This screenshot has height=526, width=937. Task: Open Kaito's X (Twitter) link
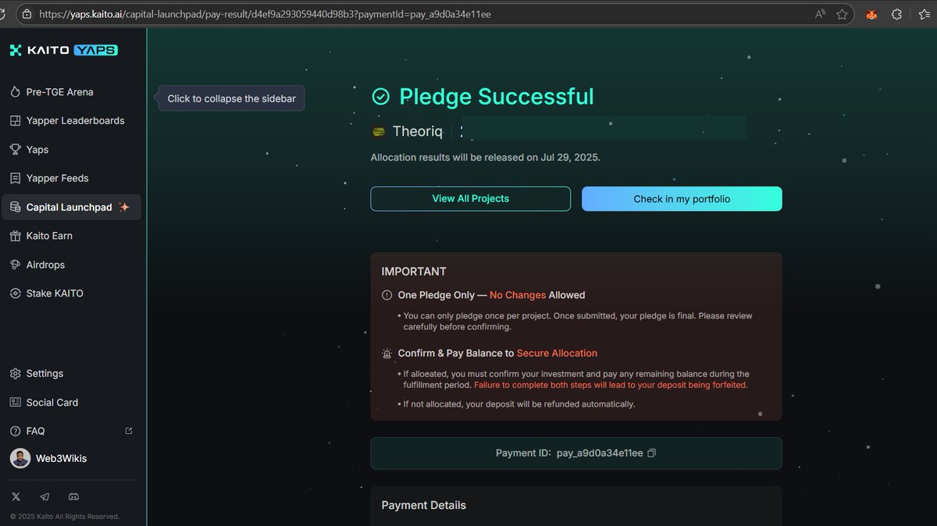pyautogui.click(x=16, y=496)
